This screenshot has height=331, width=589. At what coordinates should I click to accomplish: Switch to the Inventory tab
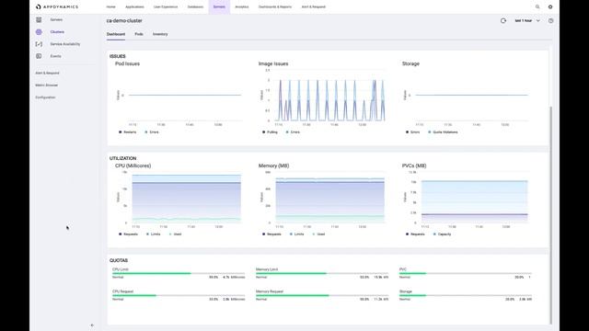pos(160,34)
